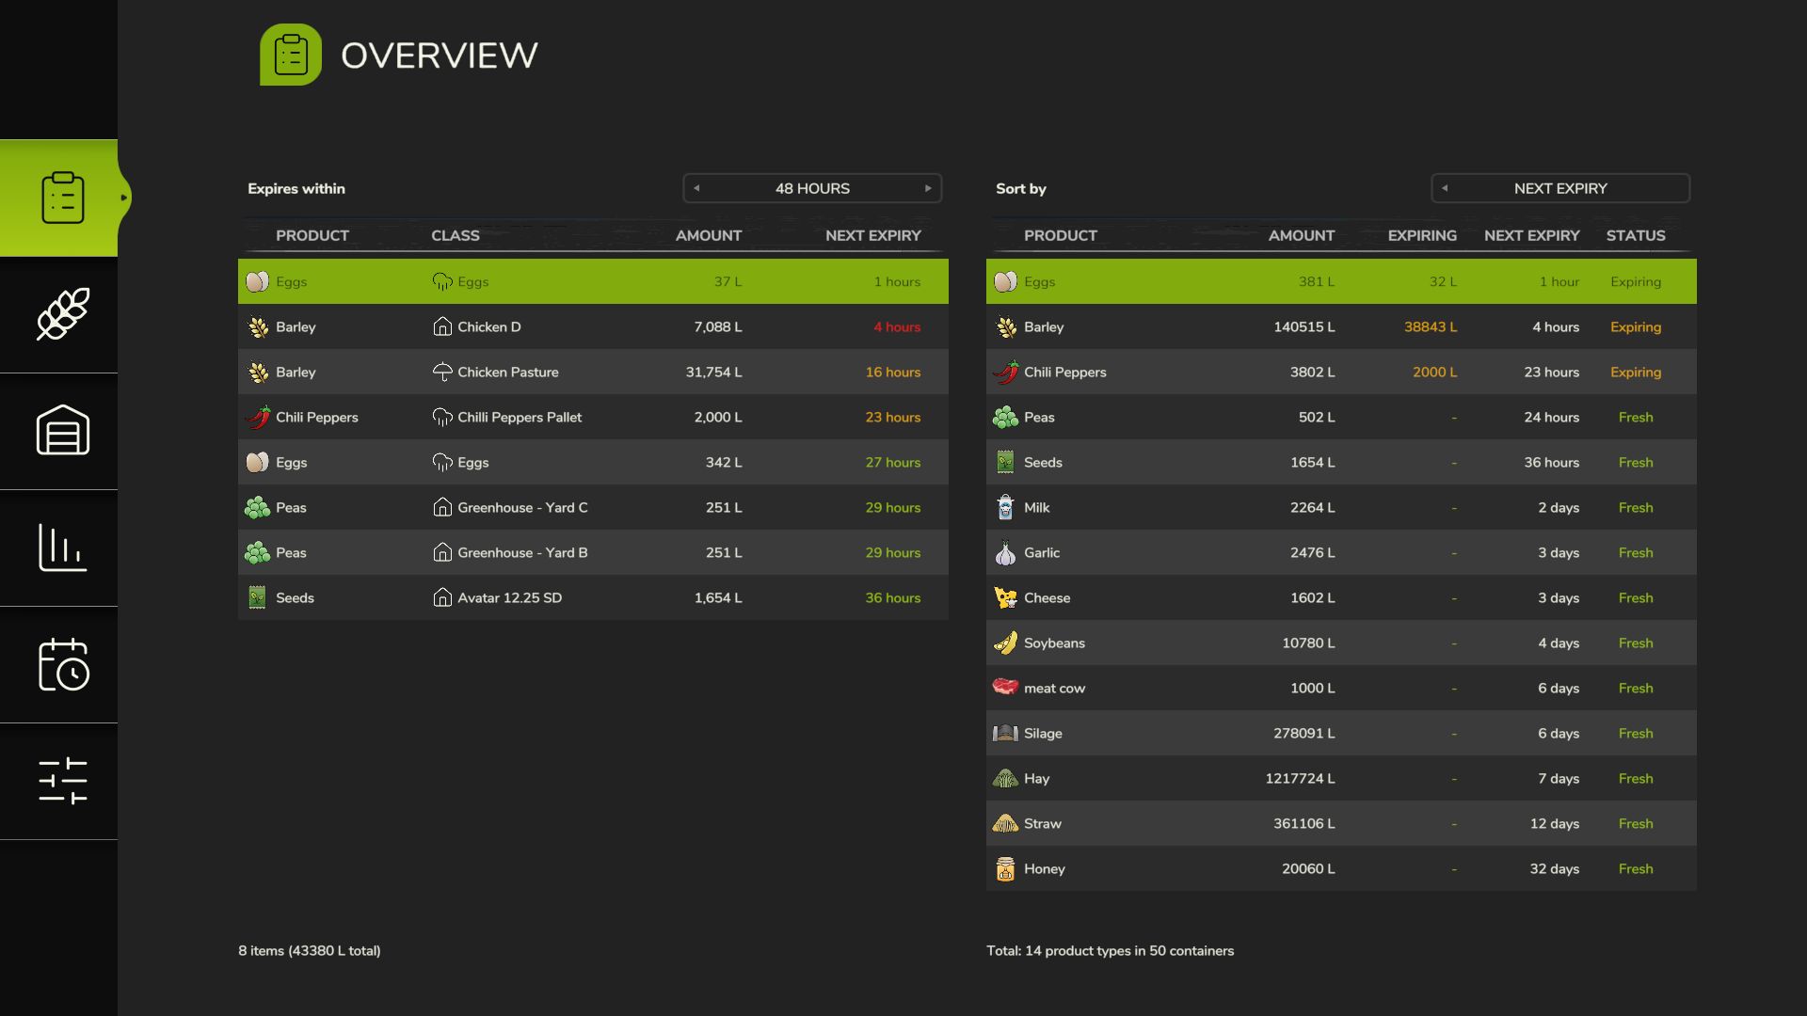Select the Hay row showing 1217724 L

pyautogui.click(x=1340, y=778)
